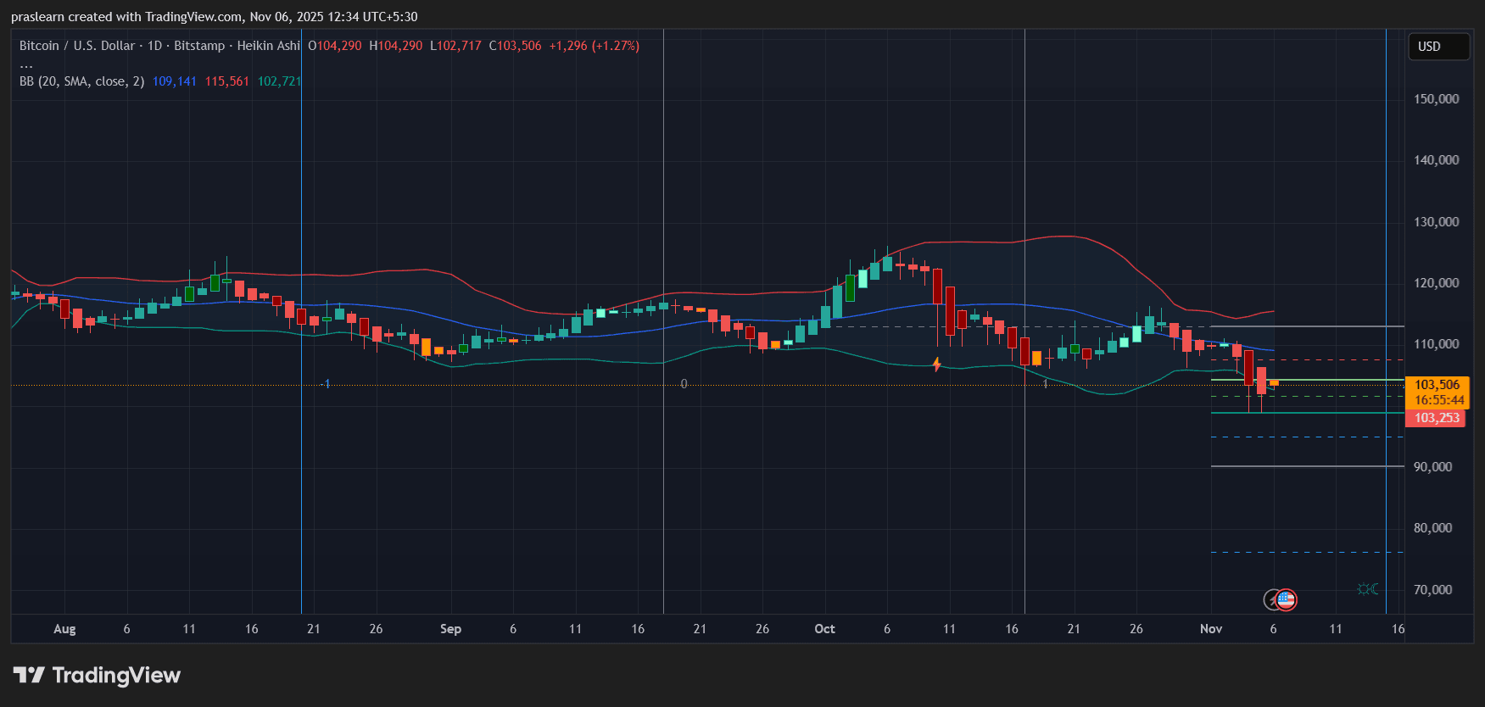Click the blue BB basis value 109,141

click(x=174, y=81)
